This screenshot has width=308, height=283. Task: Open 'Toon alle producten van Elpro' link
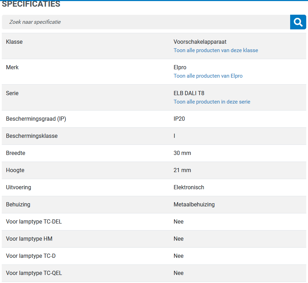click(208, 76)
